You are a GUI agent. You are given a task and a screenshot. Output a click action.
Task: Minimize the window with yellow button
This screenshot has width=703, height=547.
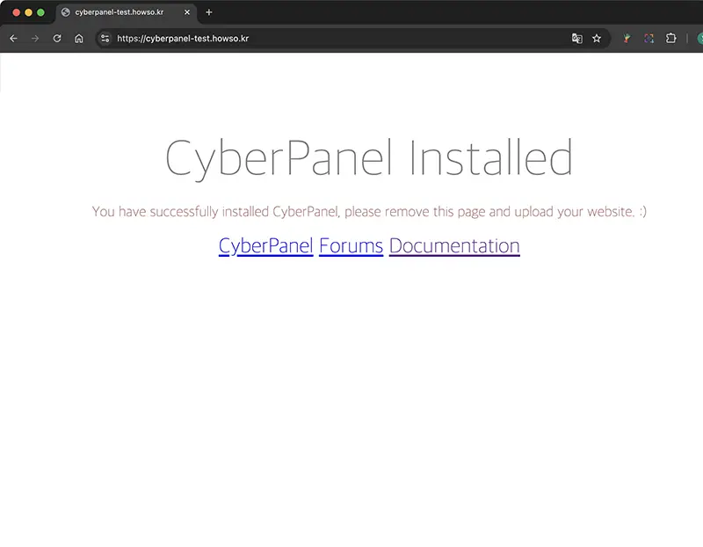click(x=28, y=12)
